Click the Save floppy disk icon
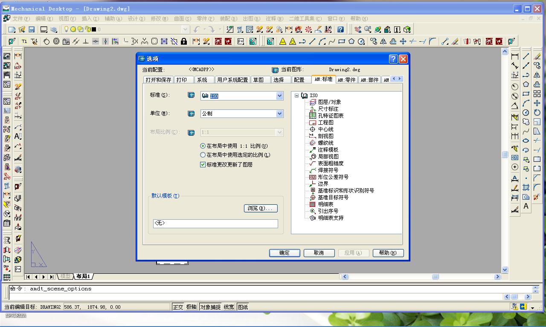Viewport: 546px width, 327px height. (32, 29)
